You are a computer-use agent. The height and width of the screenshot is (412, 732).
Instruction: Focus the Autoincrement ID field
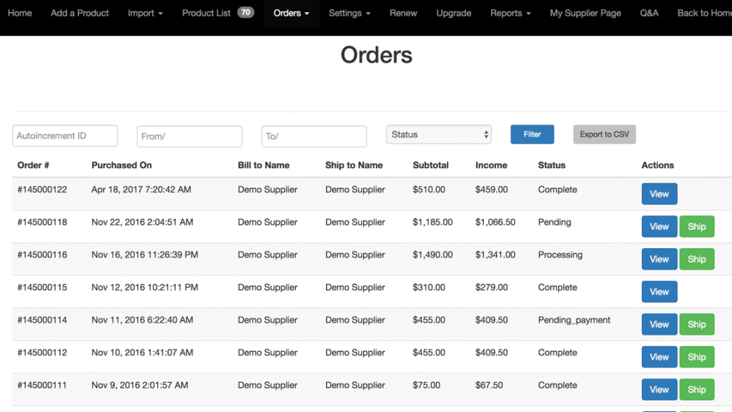65,136
